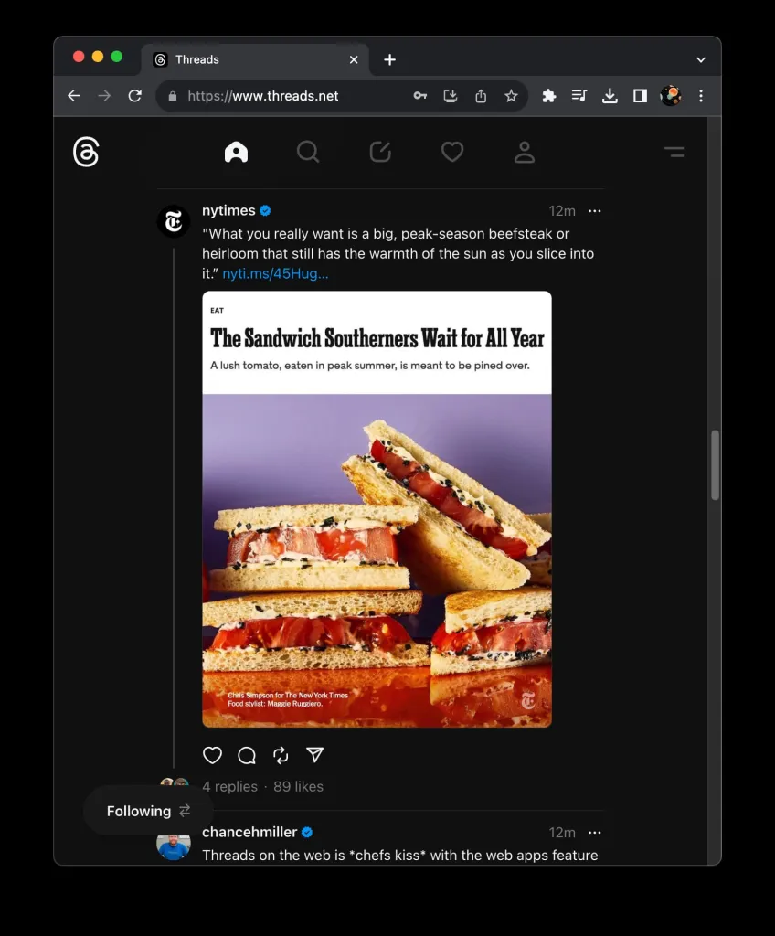Open the nyti.ms article link
775x936 pixels.
coord(275,273)
